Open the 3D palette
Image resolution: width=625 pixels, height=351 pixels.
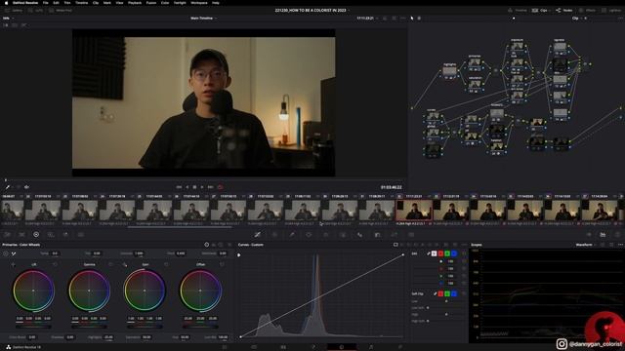tap(411, 235)
